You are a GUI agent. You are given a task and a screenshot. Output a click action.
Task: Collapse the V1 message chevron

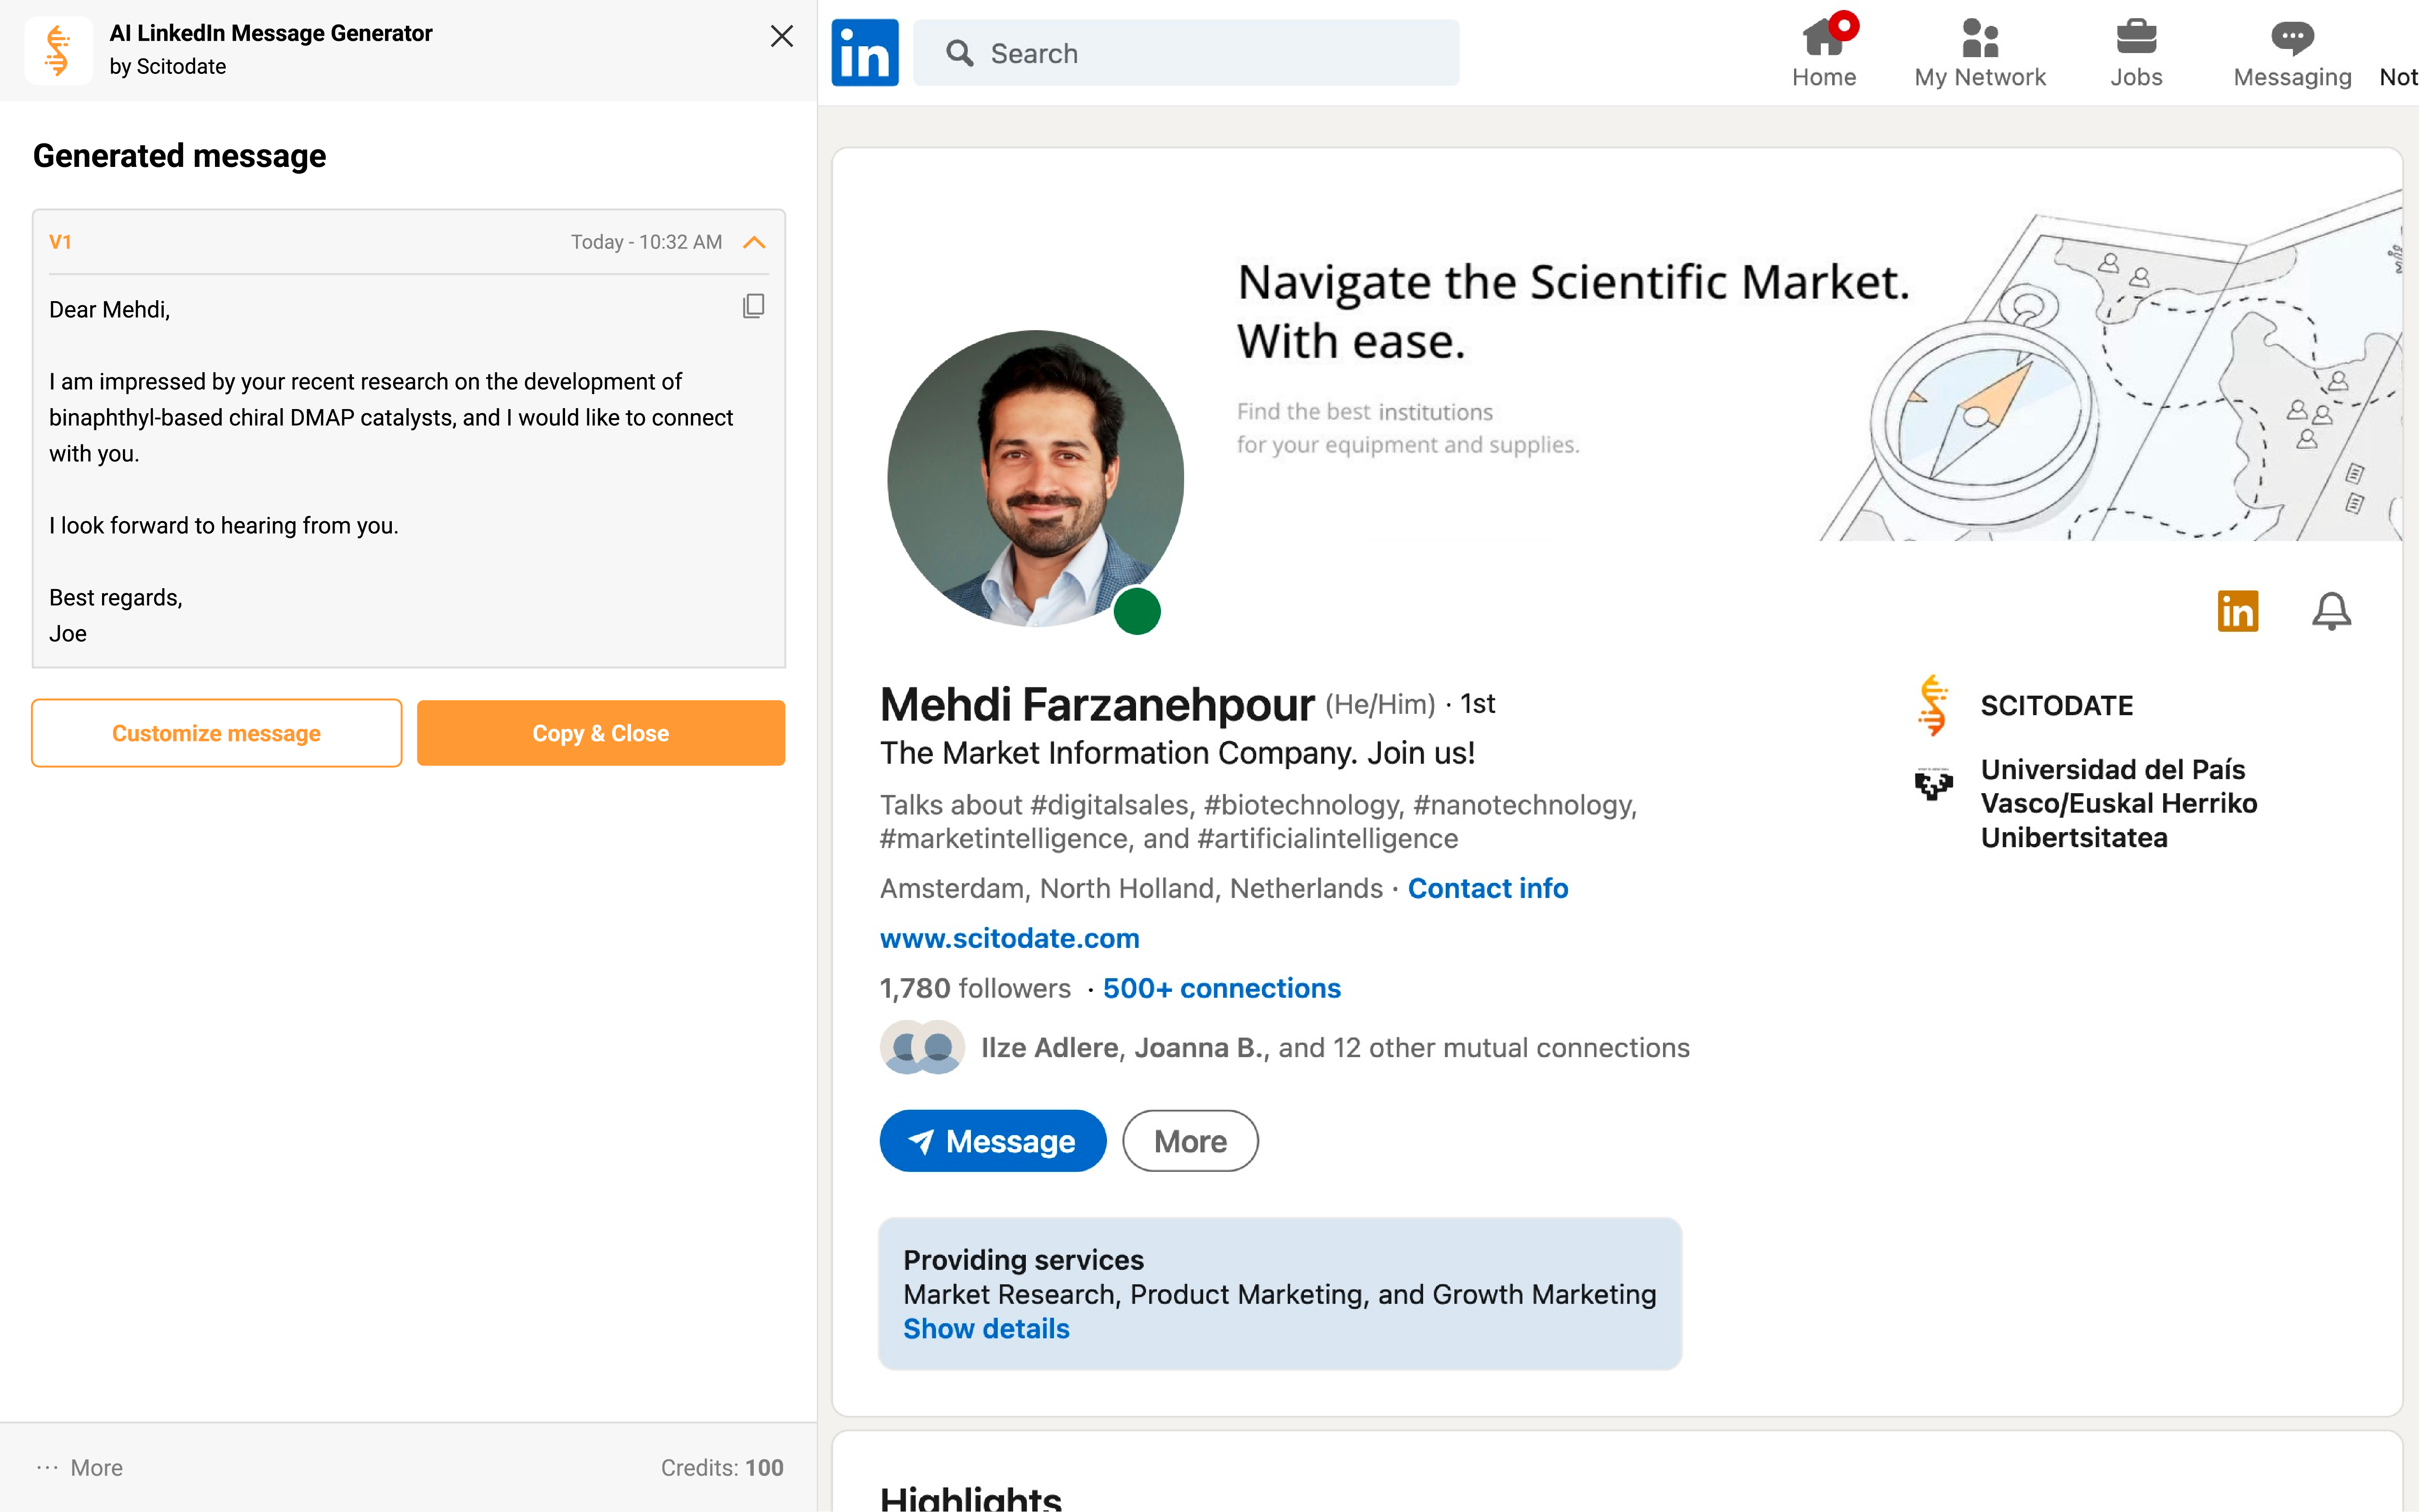click(x=754, y=242)
